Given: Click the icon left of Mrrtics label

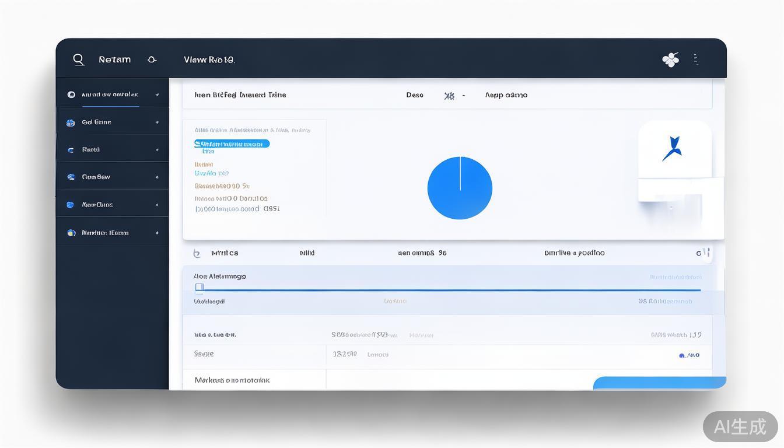Looking at the screenshot, I should click(197, 253).
